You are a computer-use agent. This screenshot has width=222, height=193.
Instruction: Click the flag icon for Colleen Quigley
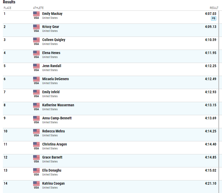point(36,40)
